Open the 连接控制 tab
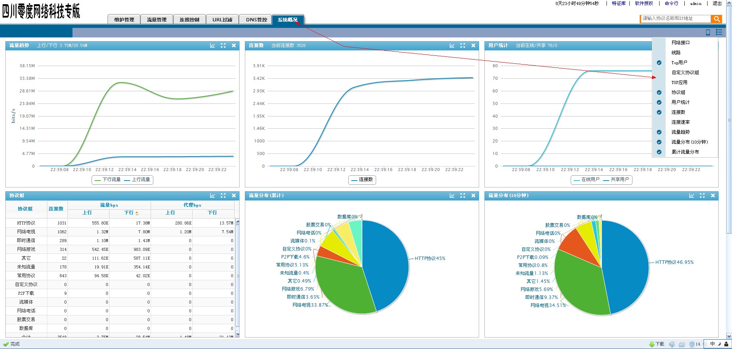 190,19
